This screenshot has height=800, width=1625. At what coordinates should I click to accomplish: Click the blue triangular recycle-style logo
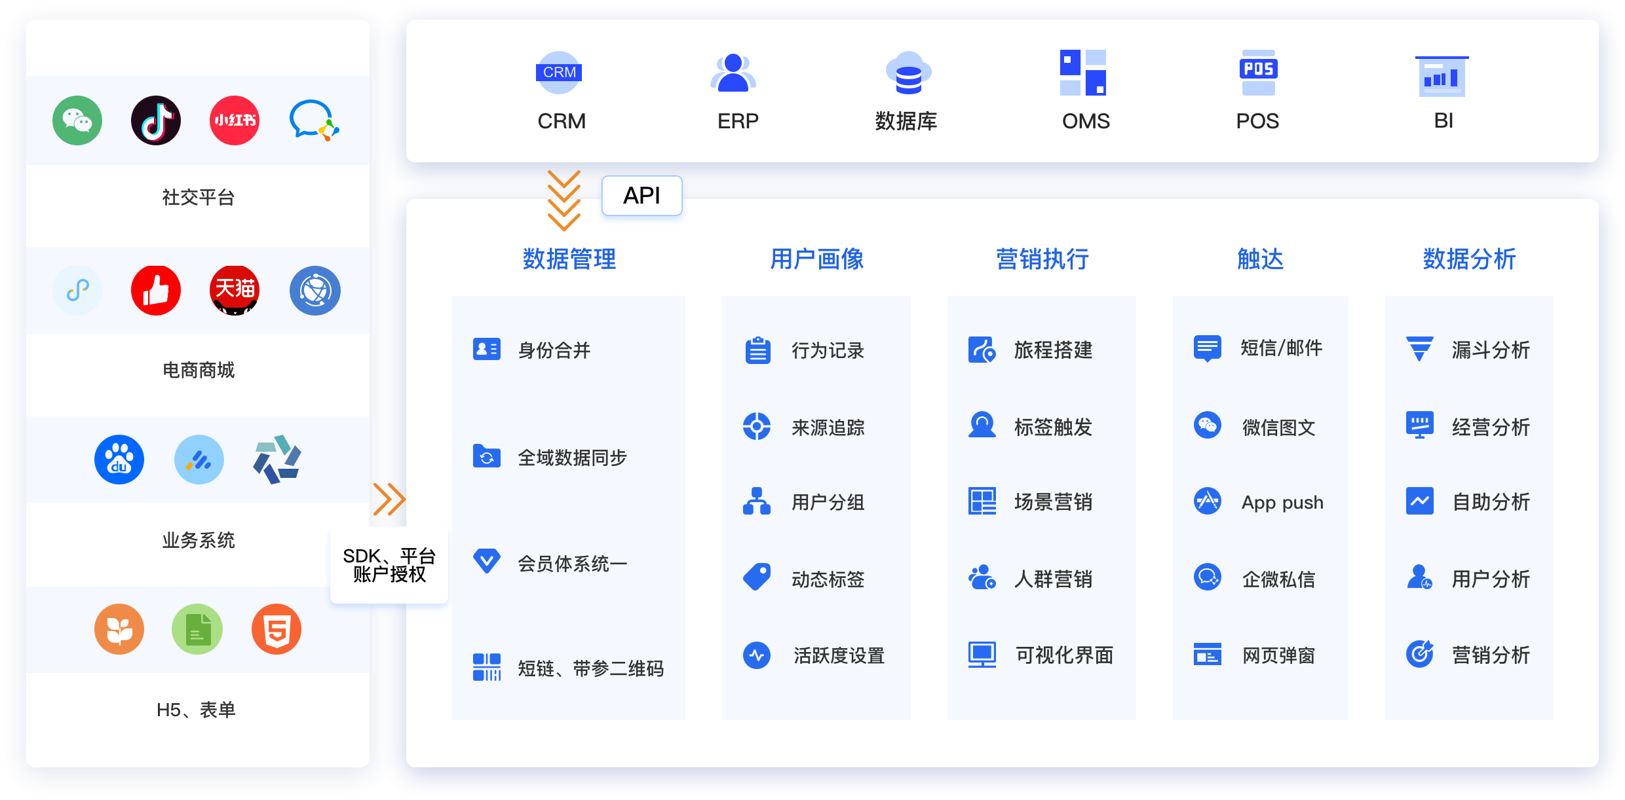277,460
